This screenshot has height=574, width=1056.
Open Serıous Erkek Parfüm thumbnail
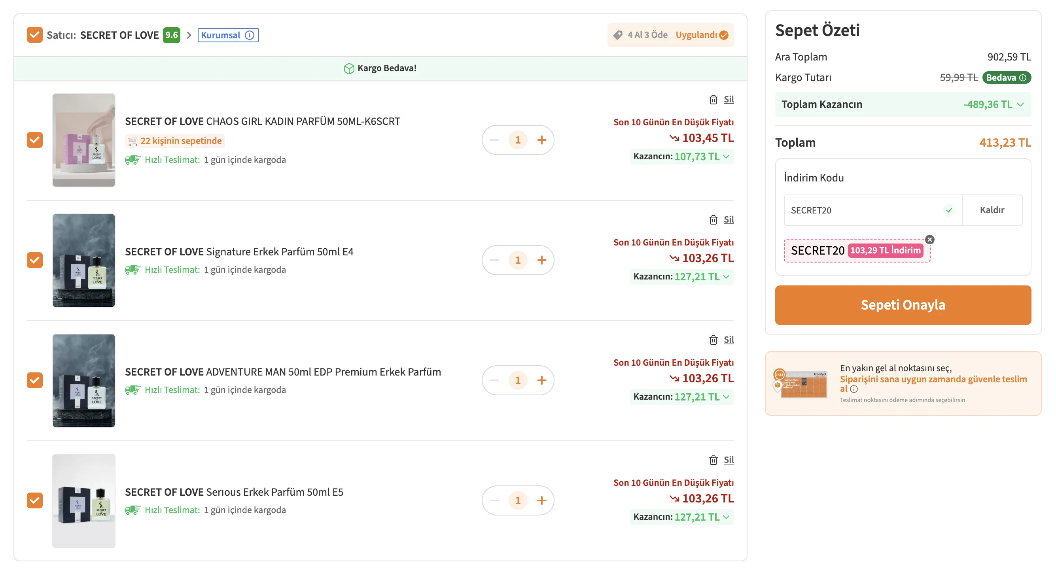coord(83,500)
